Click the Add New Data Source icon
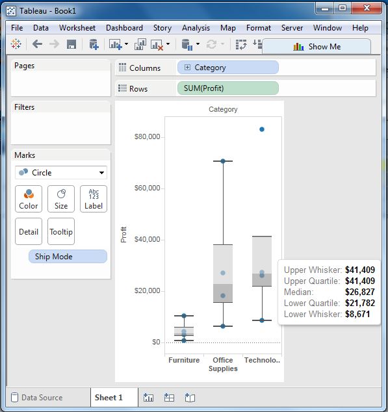The width and height of the screenshot is (388, 412). (94, 44)
